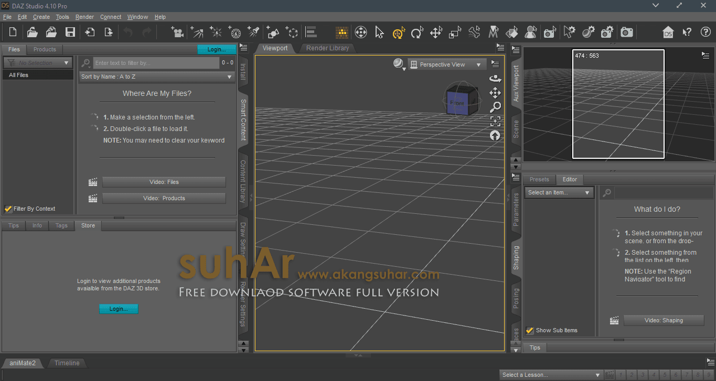Select the Surface Selection tool
The width and height of the screenshot is (716, 381).
pyautogui.click(x=512, y=32)
